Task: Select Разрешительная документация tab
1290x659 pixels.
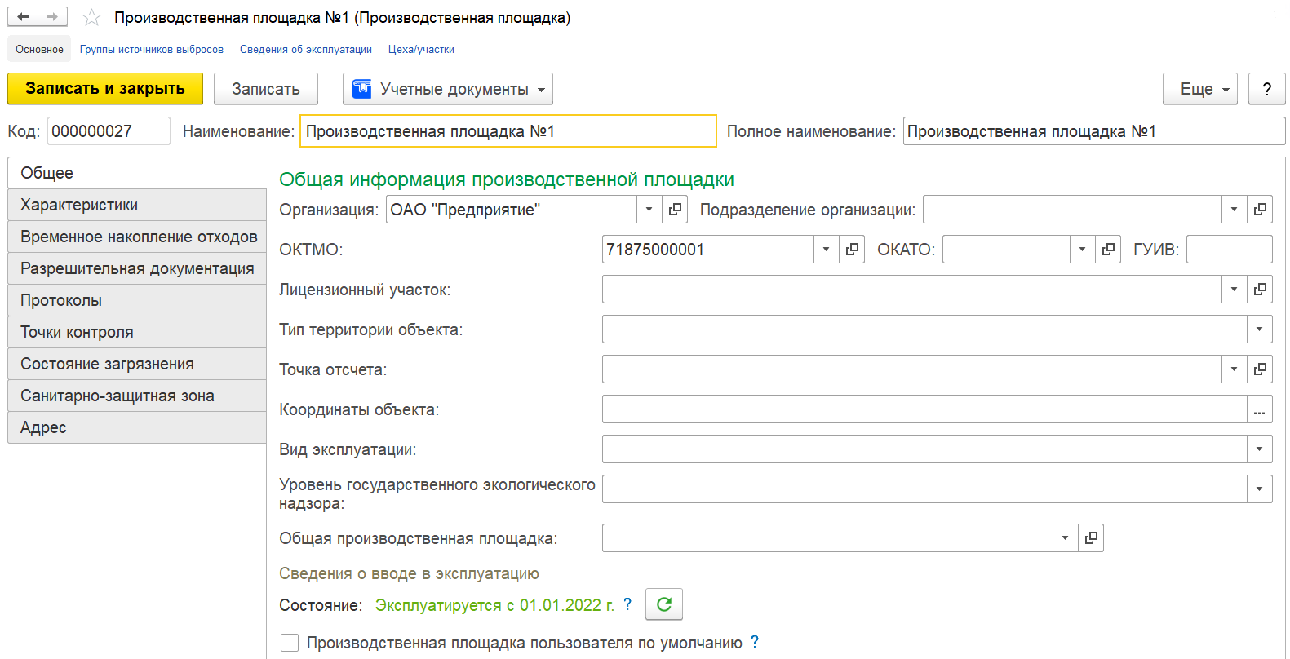Action: [137, 268]
